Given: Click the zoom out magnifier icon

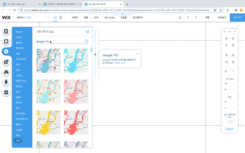Looking at the screenshot, I should click(180, 18).
